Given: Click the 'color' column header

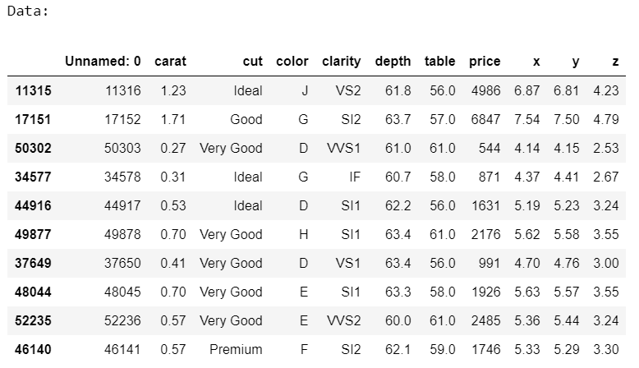Looking at the screenshot, I should [x=292, y=62].
